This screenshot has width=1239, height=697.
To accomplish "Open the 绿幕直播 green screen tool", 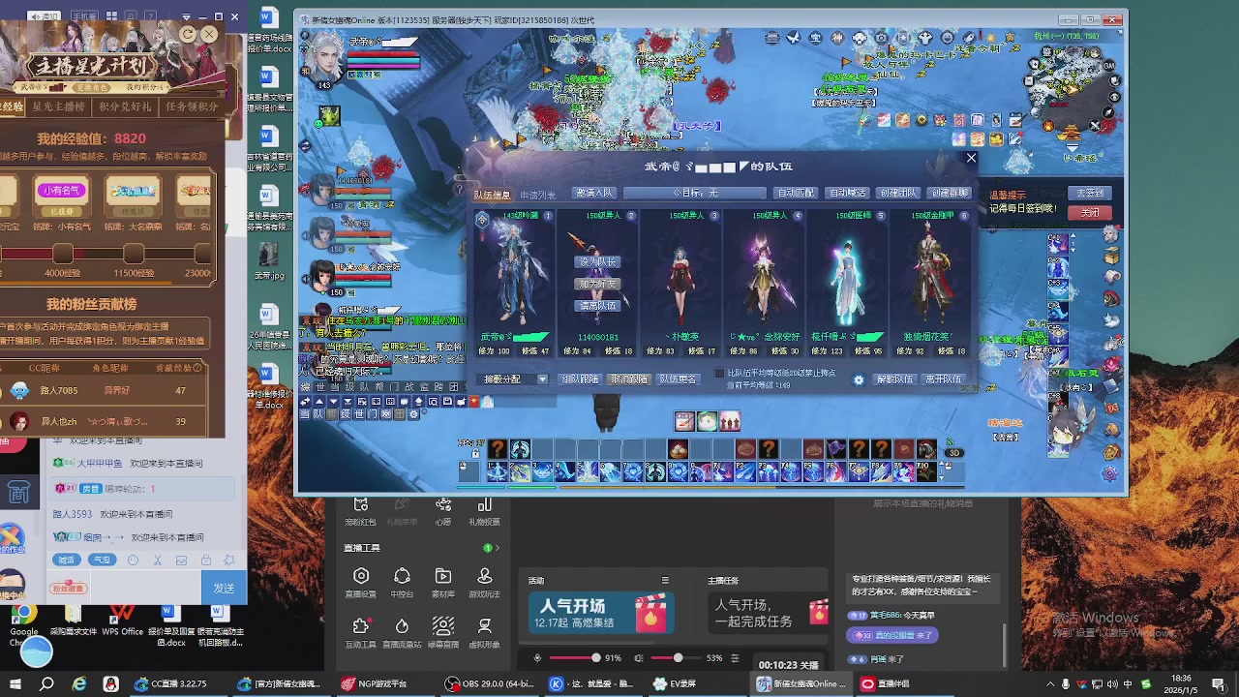I will point(443,633).
